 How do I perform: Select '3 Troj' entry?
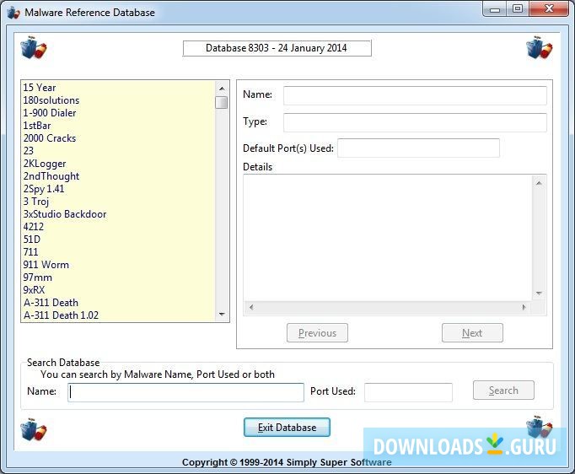pos(118,202)
